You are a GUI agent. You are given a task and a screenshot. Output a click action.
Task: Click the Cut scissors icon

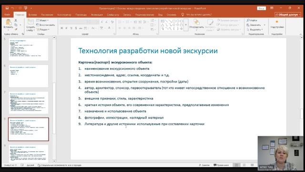pyautogui.click(x=16, y=20)
